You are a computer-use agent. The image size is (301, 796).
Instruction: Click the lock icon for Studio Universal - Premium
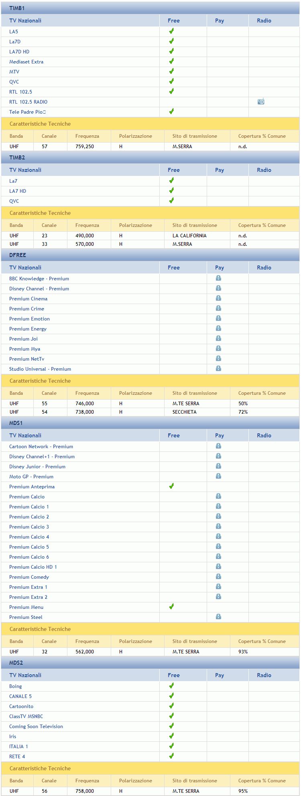click(218, 368)
